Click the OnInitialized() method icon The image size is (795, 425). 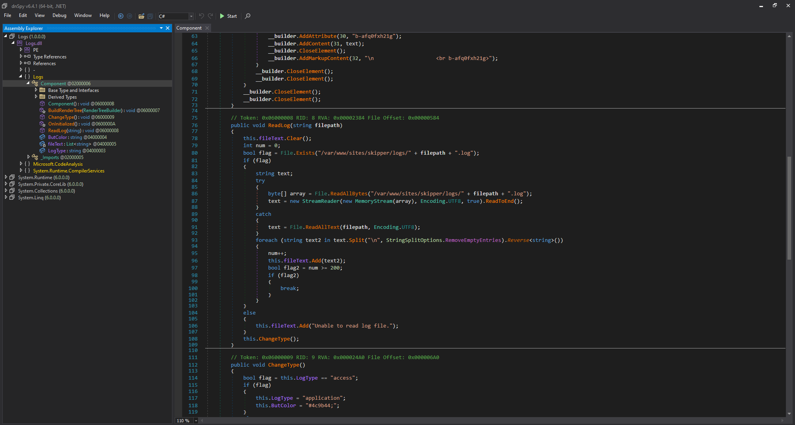tap(42, 124)
